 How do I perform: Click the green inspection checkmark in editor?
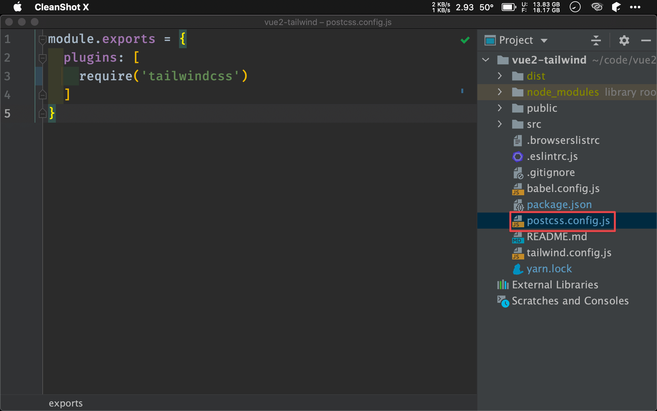click(465, 40)
